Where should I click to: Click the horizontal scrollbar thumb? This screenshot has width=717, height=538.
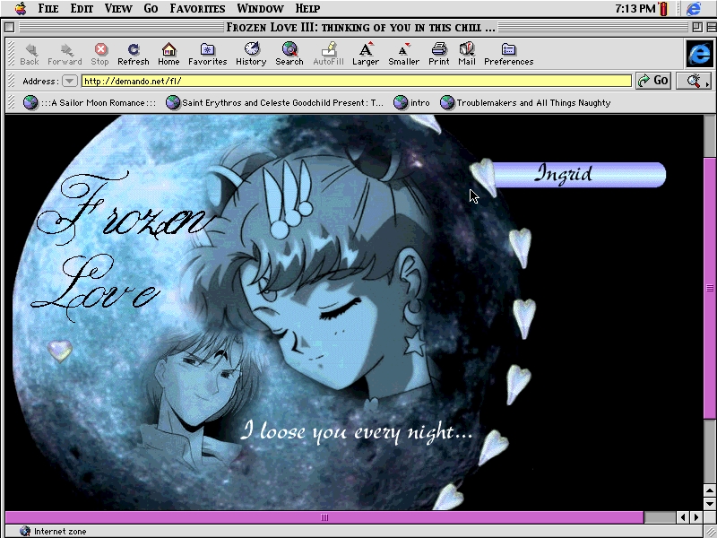[x=324, y=517]
